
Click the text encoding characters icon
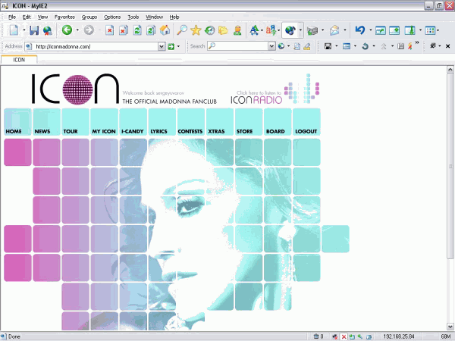tap(271, 30)
